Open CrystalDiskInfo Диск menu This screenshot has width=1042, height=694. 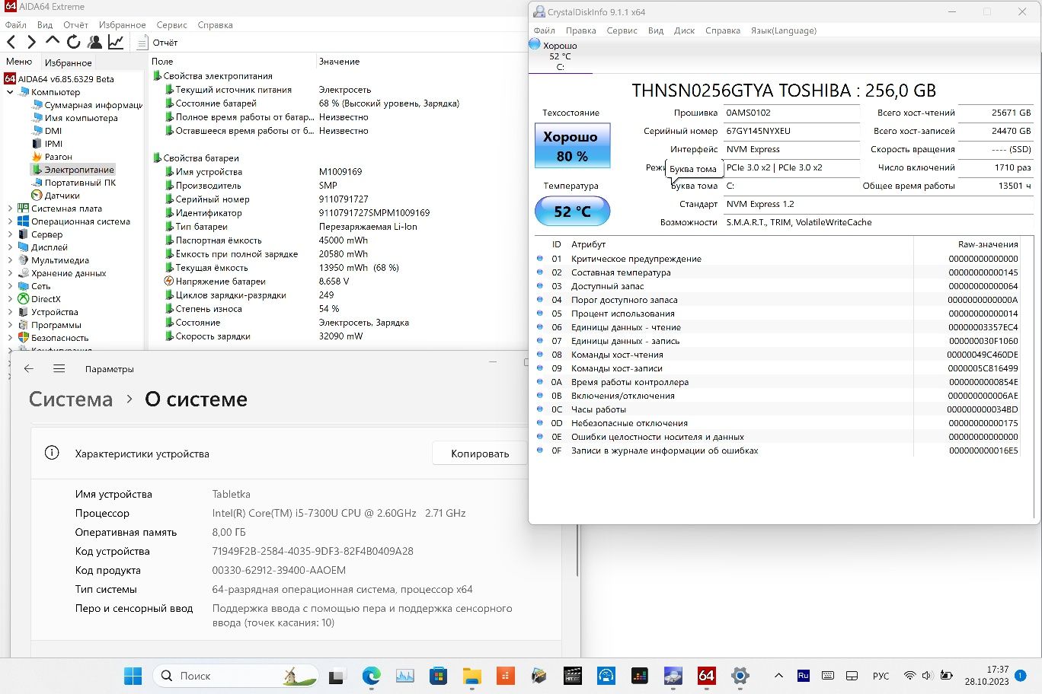click(684, 30)
